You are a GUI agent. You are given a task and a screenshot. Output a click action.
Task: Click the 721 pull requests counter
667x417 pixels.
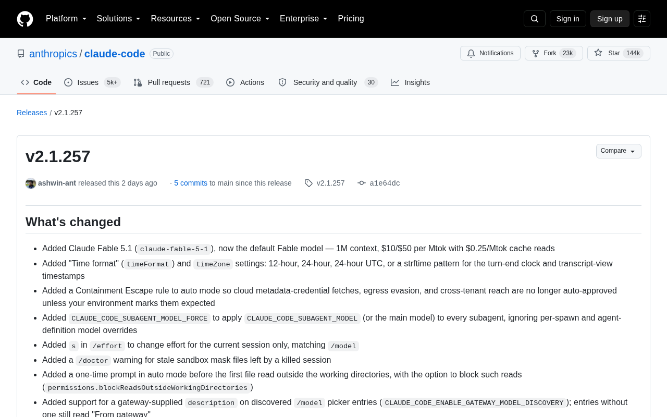(205, 82)
